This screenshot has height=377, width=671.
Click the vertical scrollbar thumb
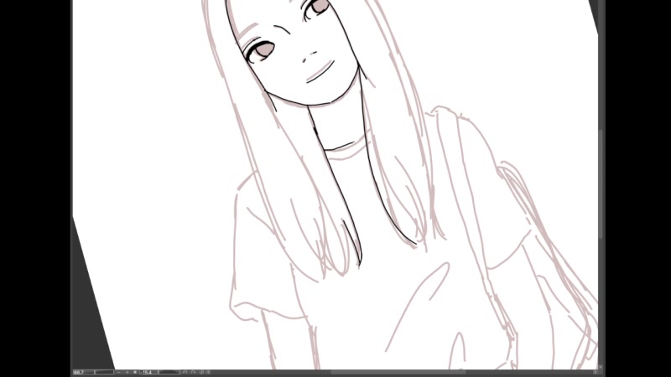[601, 184]
